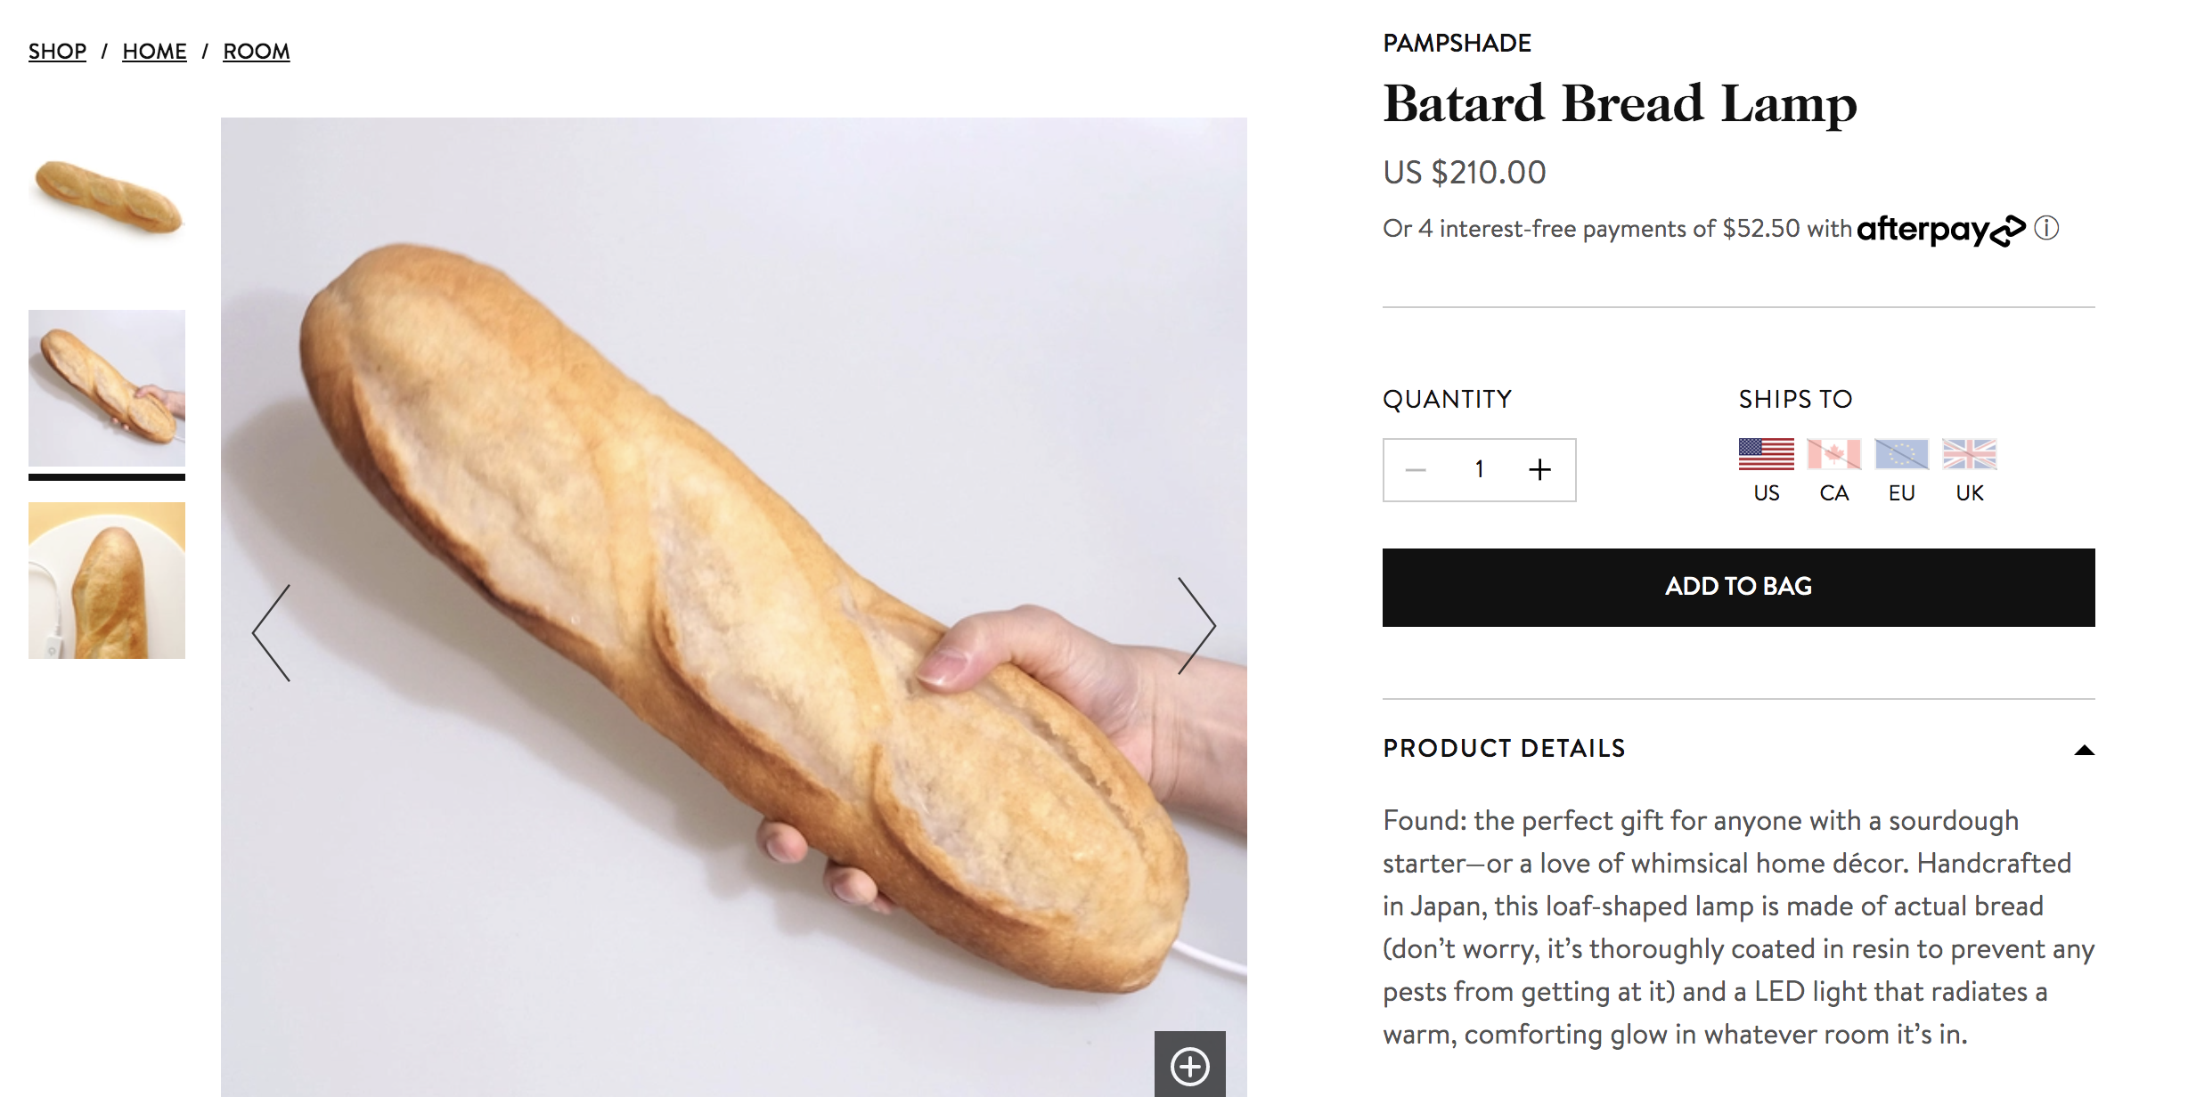View first baguette lamp thumbnail

click(107, 196)
